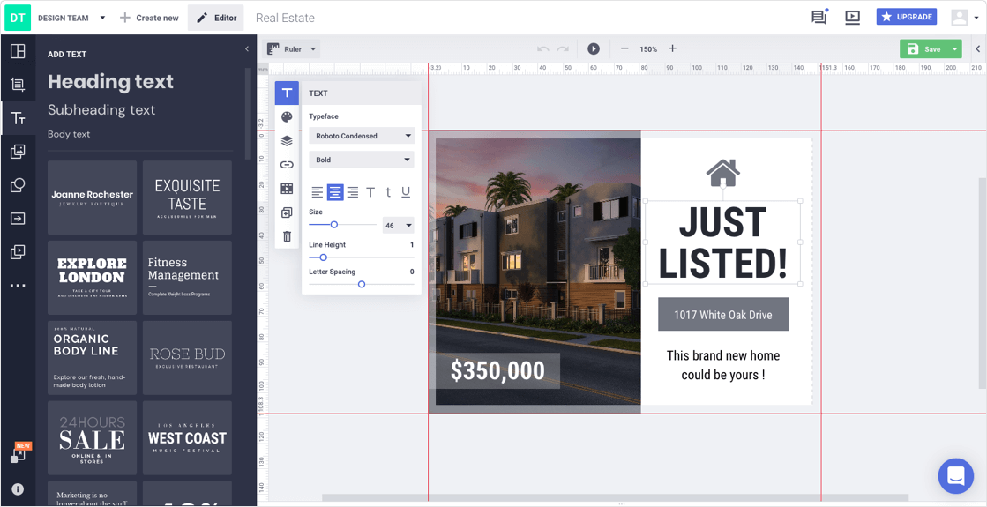Add Heading text to the design

click(111, 82)
